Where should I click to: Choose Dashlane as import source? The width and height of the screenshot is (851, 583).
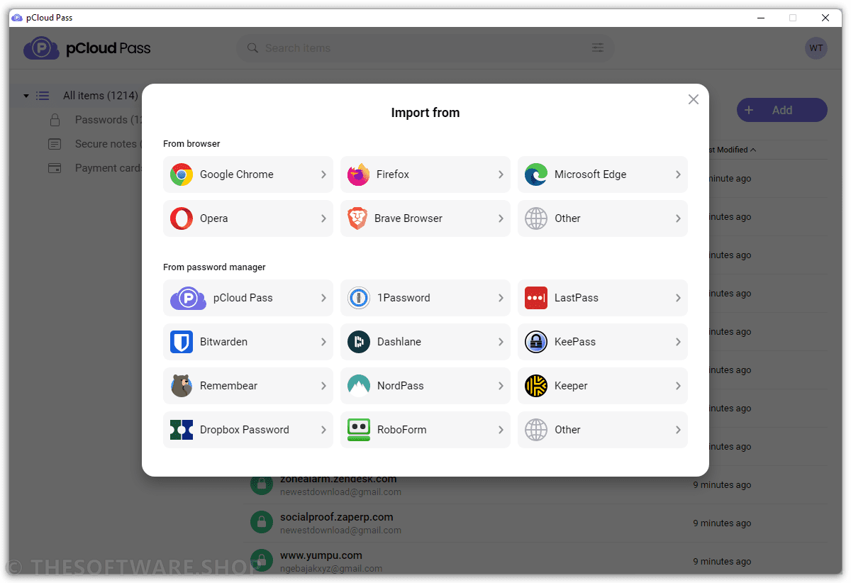(425, 342)
